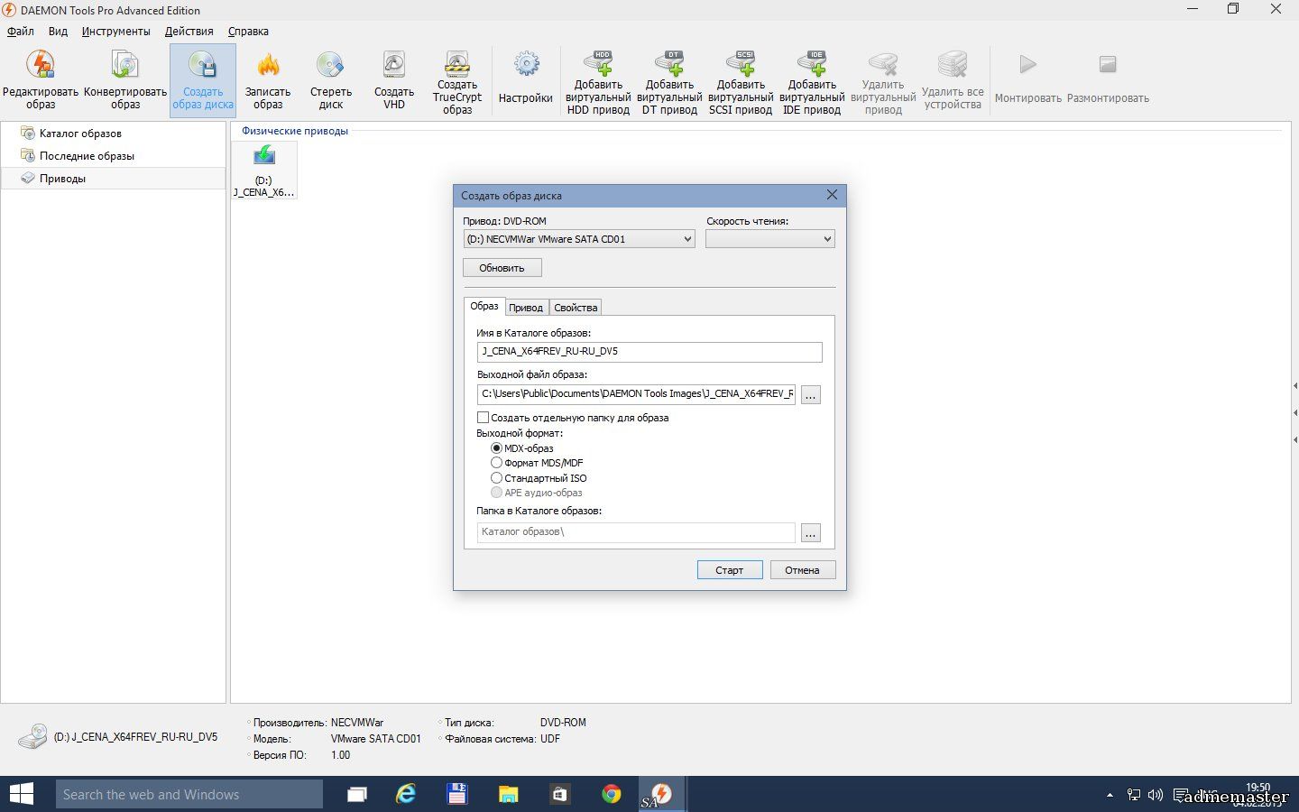Viewport: 1299px width, 812px height.
Task: Browse for catalog folder
Action: click(x=811, y=532)
